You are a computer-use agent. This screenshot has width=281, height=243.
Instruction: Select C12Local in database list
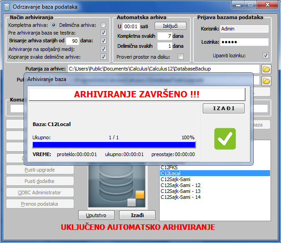point(215,173)
